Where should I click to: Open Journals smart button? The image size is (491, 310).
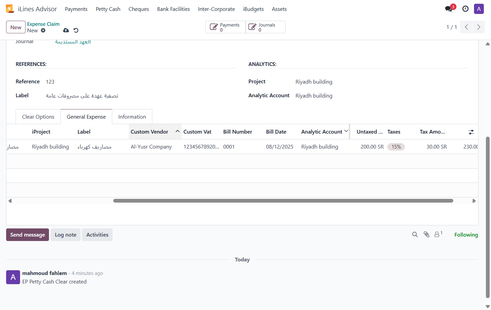pos(266,27)
